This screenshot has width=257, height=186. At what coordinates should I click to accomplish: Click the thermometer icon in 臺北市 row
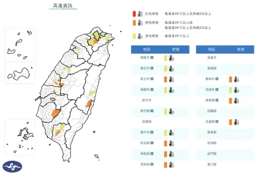click(x=172, y=69)
